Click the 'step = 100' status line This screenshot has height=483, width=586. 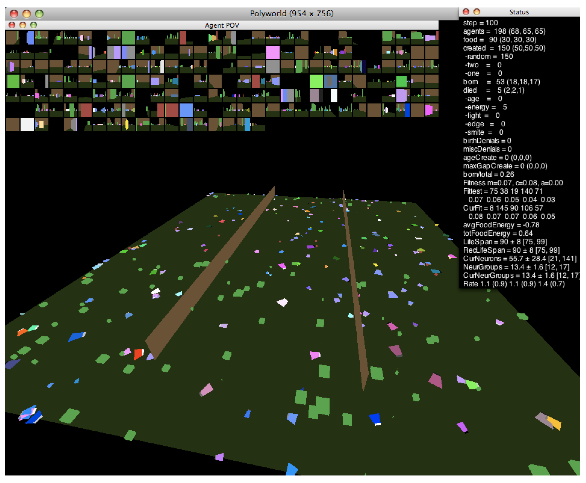tap(480, 23)
